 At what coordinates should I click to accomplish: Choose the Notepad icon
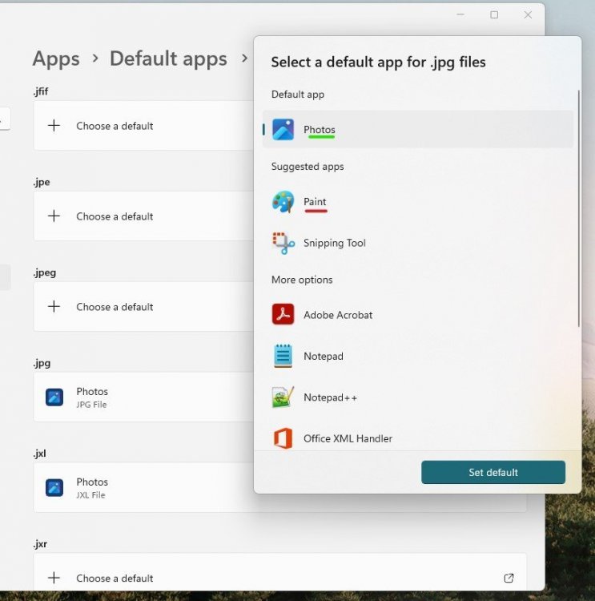(283, 356)
